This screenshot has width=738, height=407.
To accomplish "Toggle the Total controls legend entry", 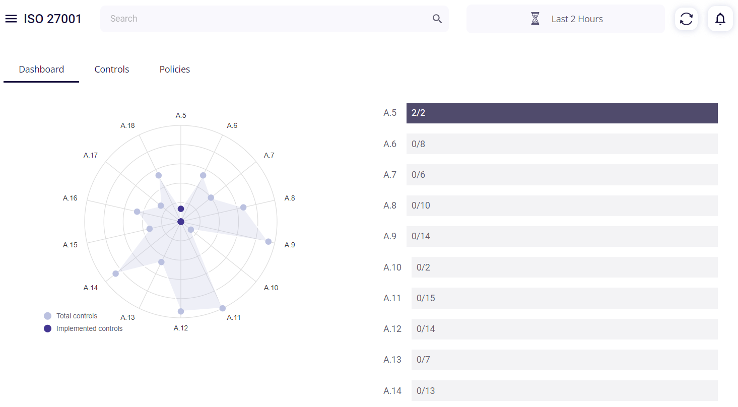I will tap(71, 316).
